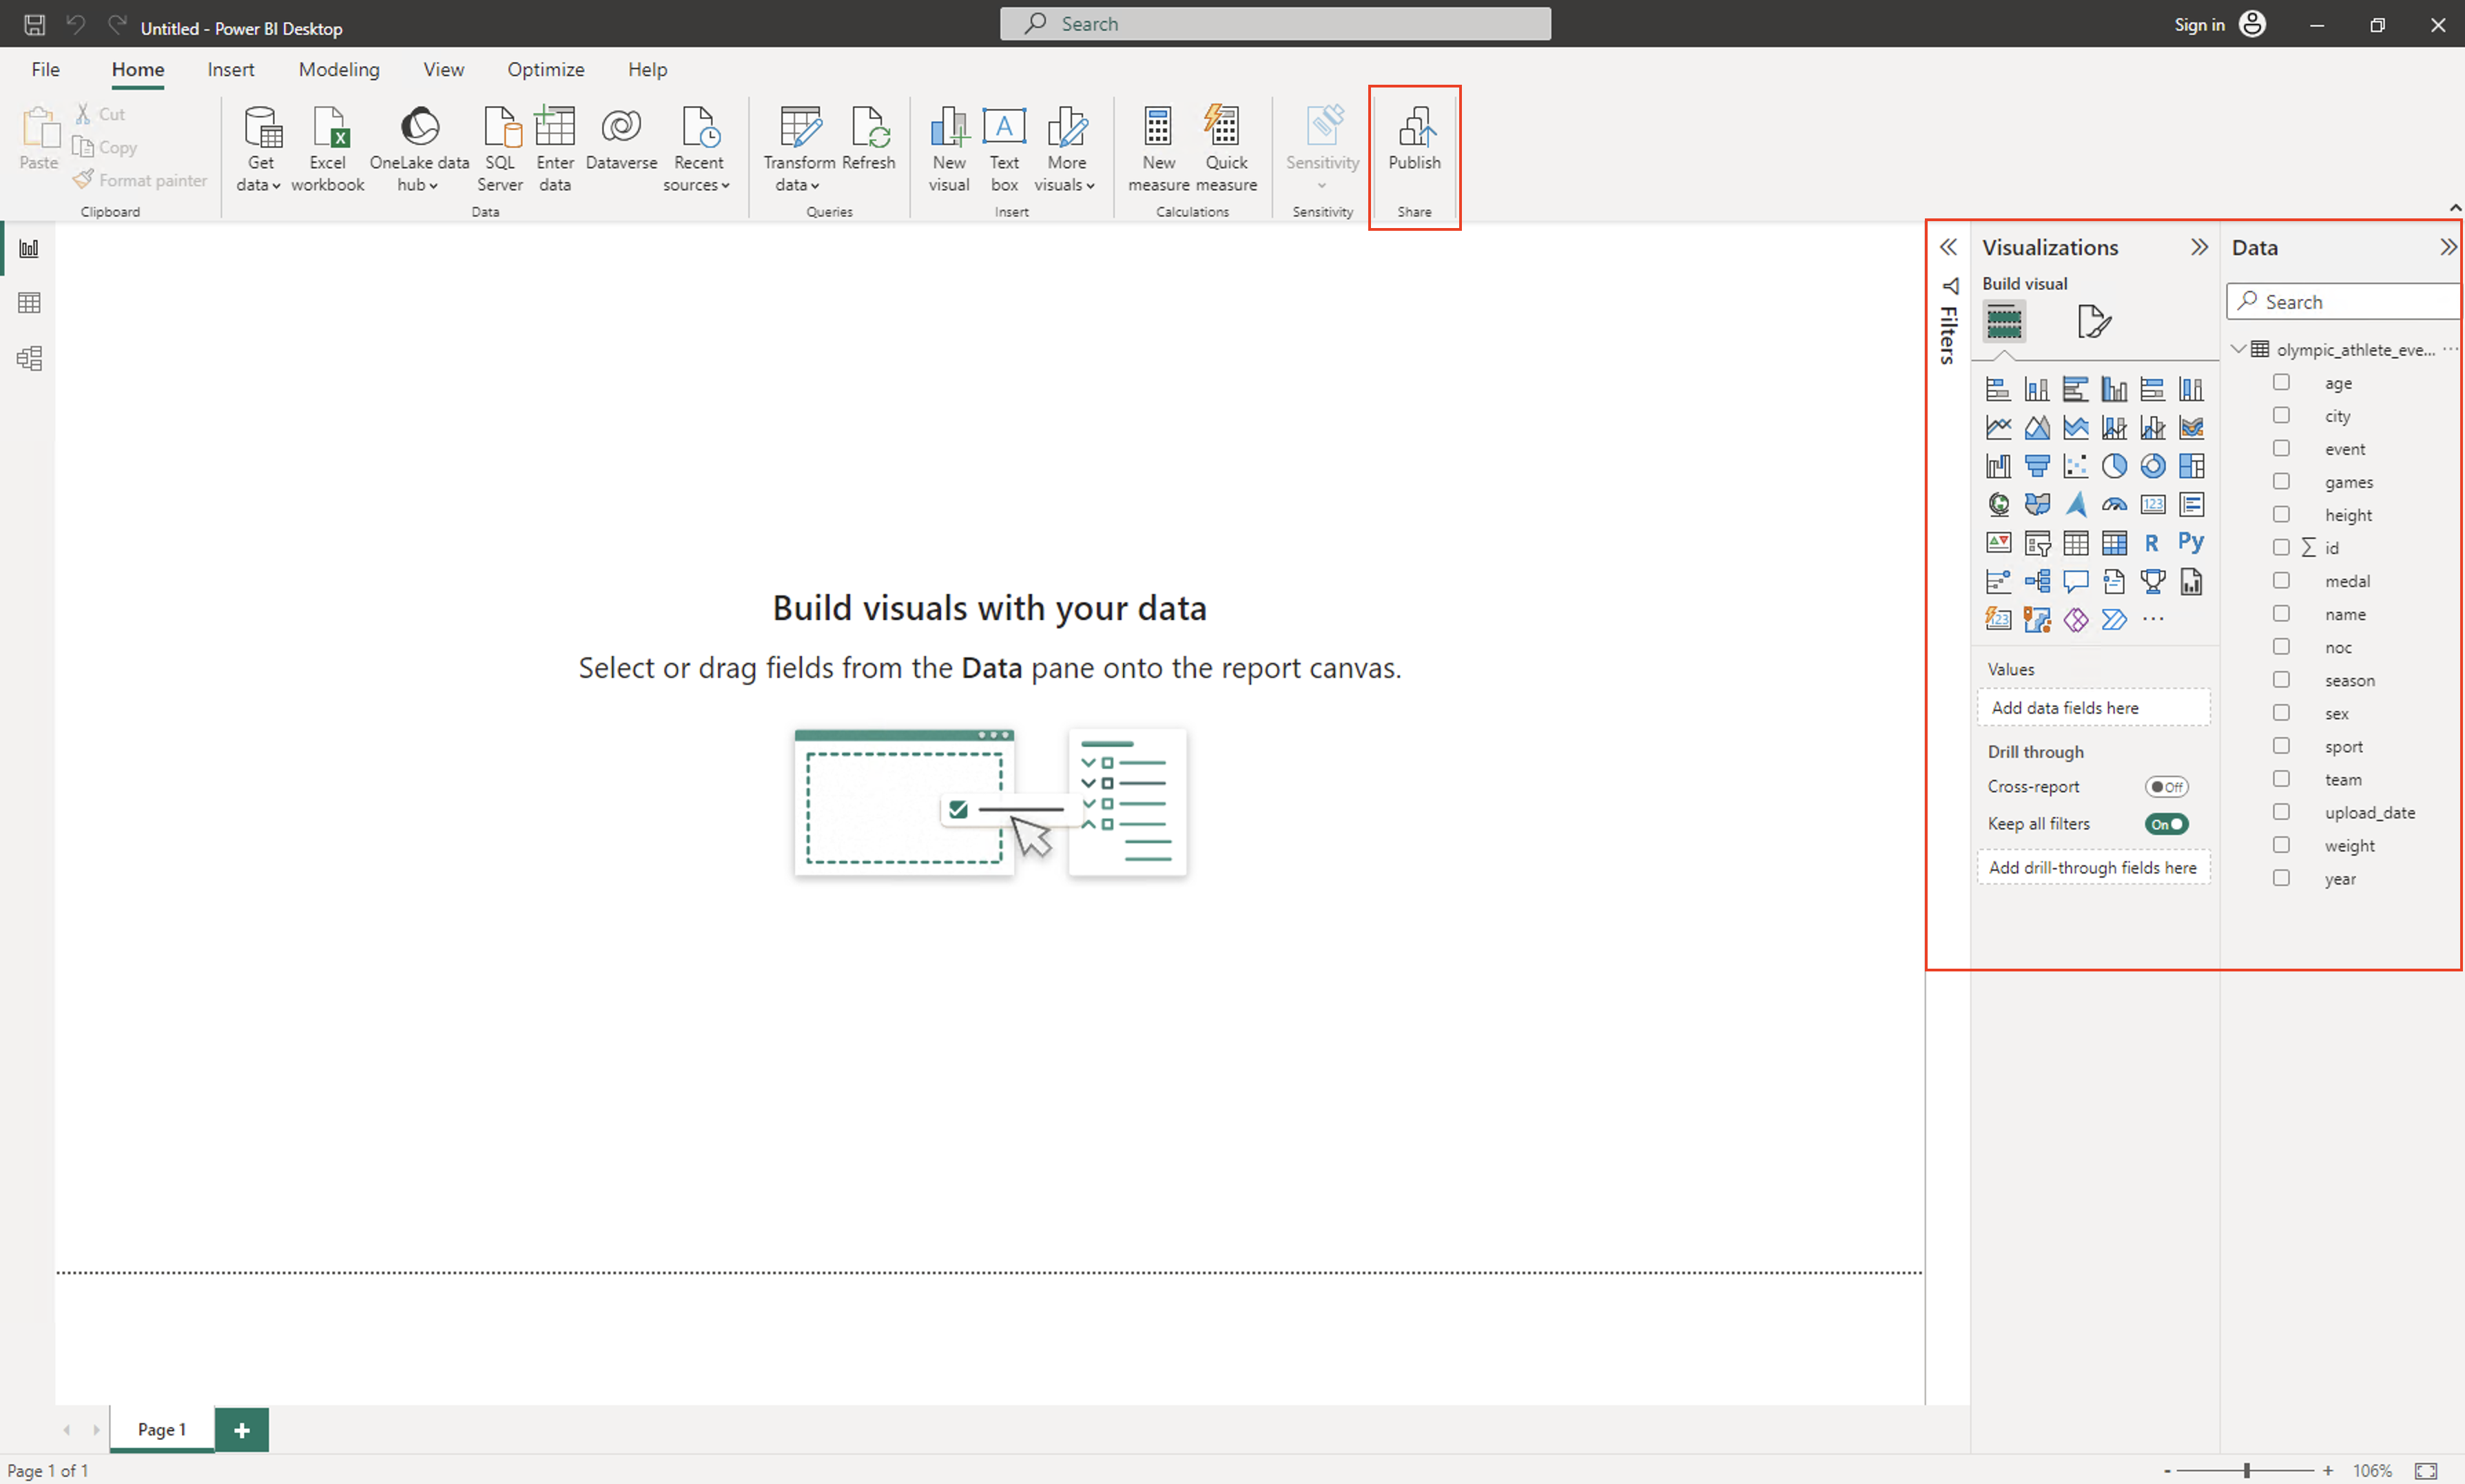2465x1484 pixels.
Task: Select the gauge visual
Action: (x=2114, y=505)
